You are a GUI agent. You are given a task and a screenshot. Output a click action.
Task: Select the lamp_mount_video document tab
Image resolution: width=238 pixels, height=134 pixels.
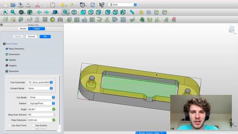[x=151, y=133]
